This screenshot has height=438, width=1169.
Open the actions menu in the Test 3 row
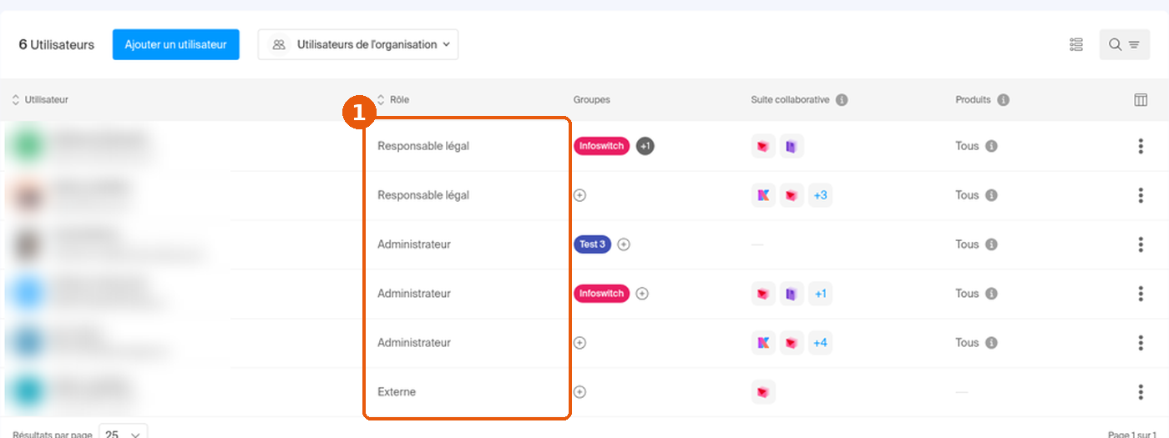click(1141, 244)
